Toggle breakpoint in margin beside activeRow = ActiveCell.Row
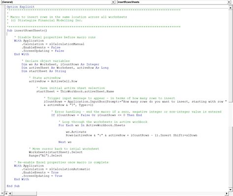This screenshot has height=196, width=233. tap(3, 81)
